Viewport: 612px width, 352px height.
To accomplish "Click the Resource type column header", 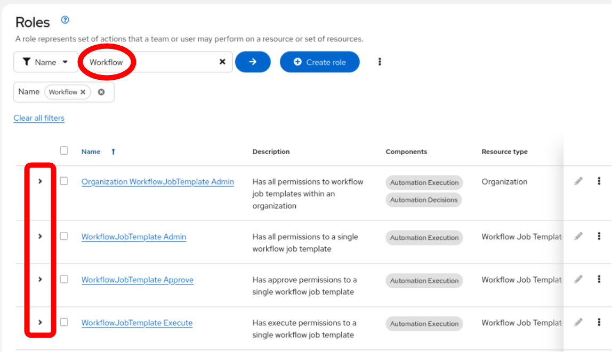I will tap(504, 152).
